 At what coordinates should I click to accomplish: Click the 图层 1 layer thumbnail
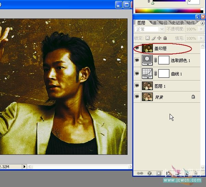click(147, 86)
